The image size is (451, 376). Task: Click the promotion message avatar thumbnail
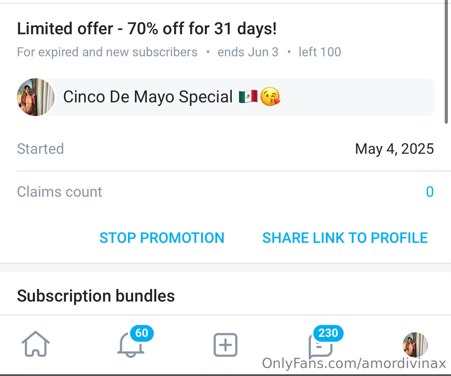tap(36, 97)
